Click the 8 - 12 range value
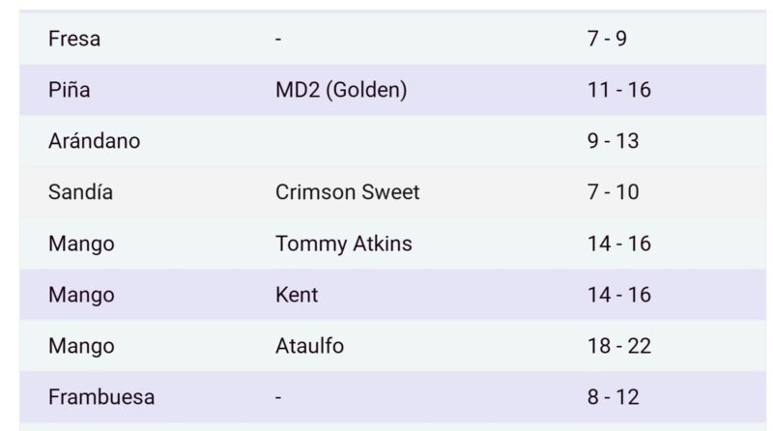 pos(614,397)
